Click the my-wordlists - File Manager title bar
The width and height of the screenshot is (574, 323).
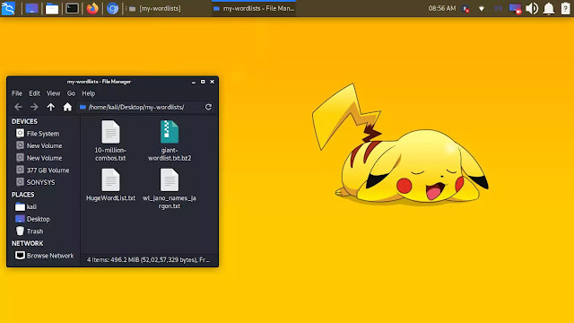99,82
